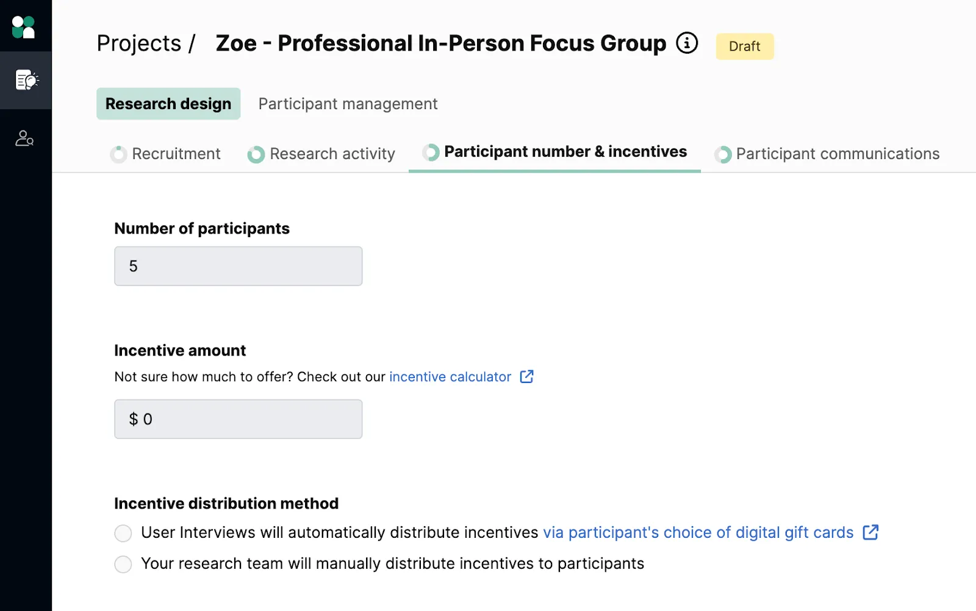The image size is (976, 611).
Task: Click the Participant communications progress circle icon
Action: 723,154
